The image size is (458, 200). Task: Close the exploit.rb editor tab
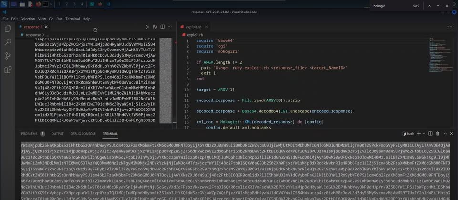pos(206,27)
